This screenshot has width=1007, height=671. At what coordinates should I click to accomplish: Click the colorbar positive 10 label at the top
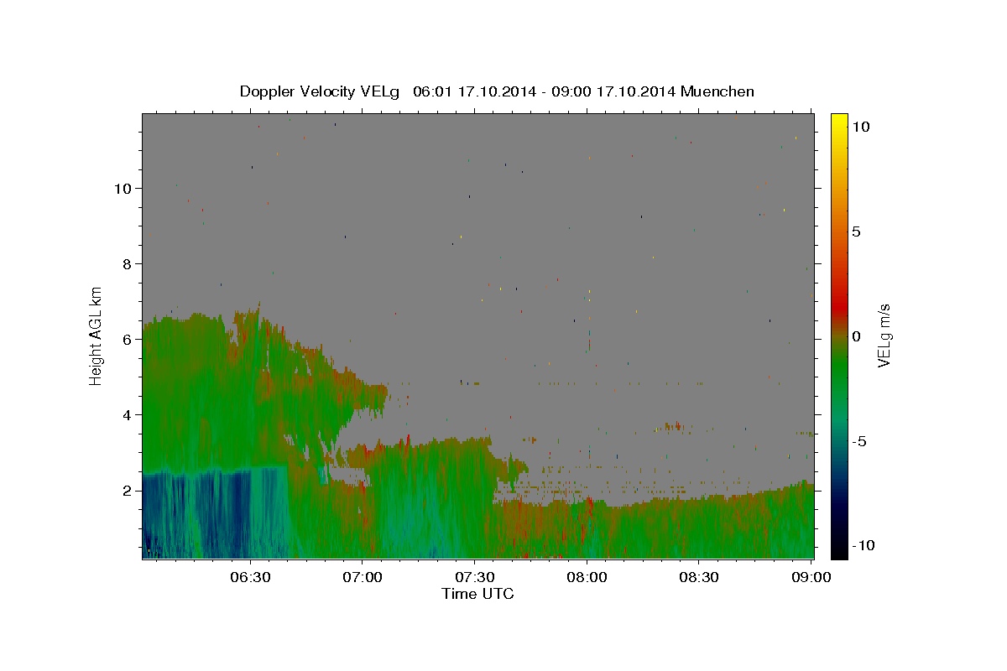(x=861, y=127)
